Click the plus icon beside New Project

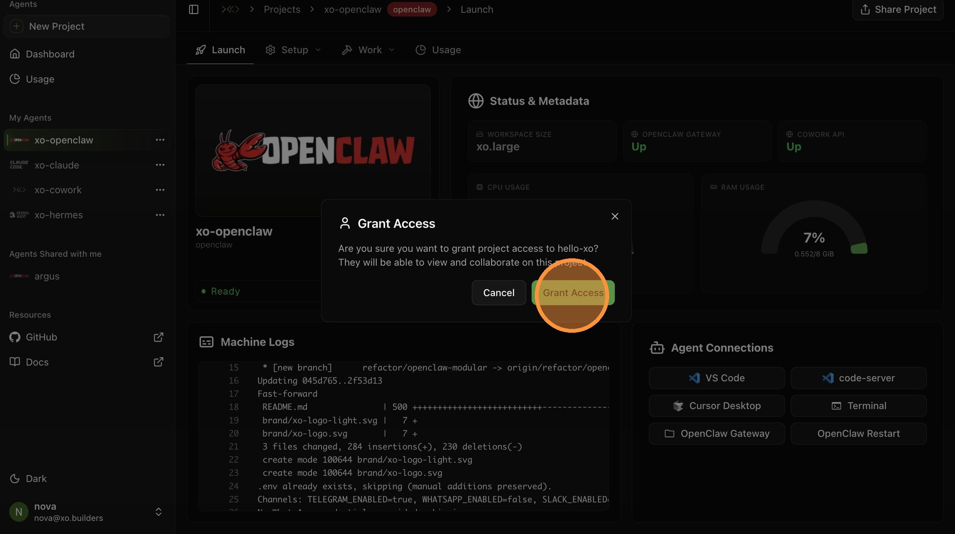[16, 26]
